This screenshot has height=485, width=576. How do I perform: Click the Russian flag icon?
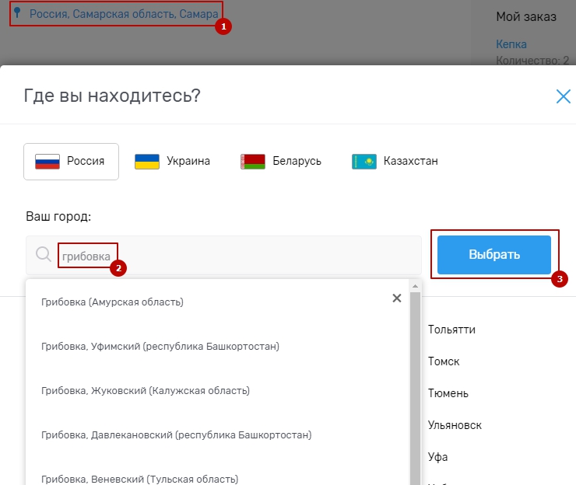47,162
